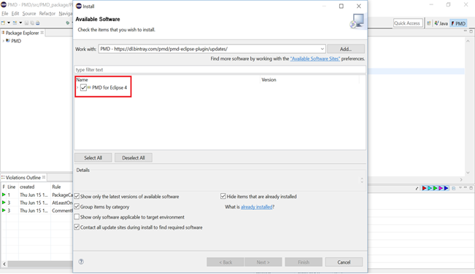Click the Save icon in the toolbar
Screen dimensions: 475x274
click(x=27, y=23)
